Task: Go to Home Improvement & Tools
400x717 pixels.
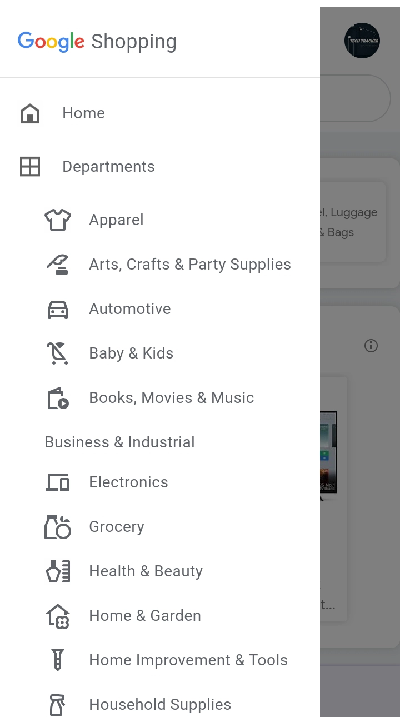Action: tap(188, 660)
